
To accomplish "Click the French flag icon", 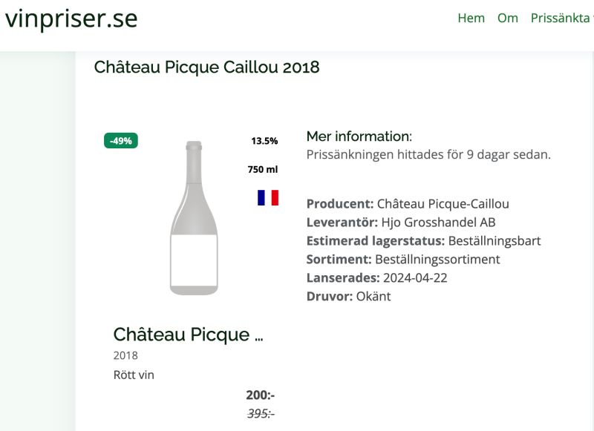I will (268, 197).
